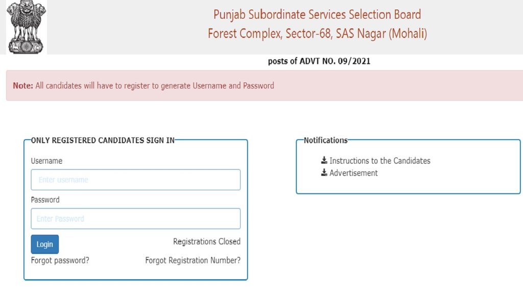The height and width of the screenshot is (291, 523).
Task: Open the Advertisement notification link
Action: 353,173
